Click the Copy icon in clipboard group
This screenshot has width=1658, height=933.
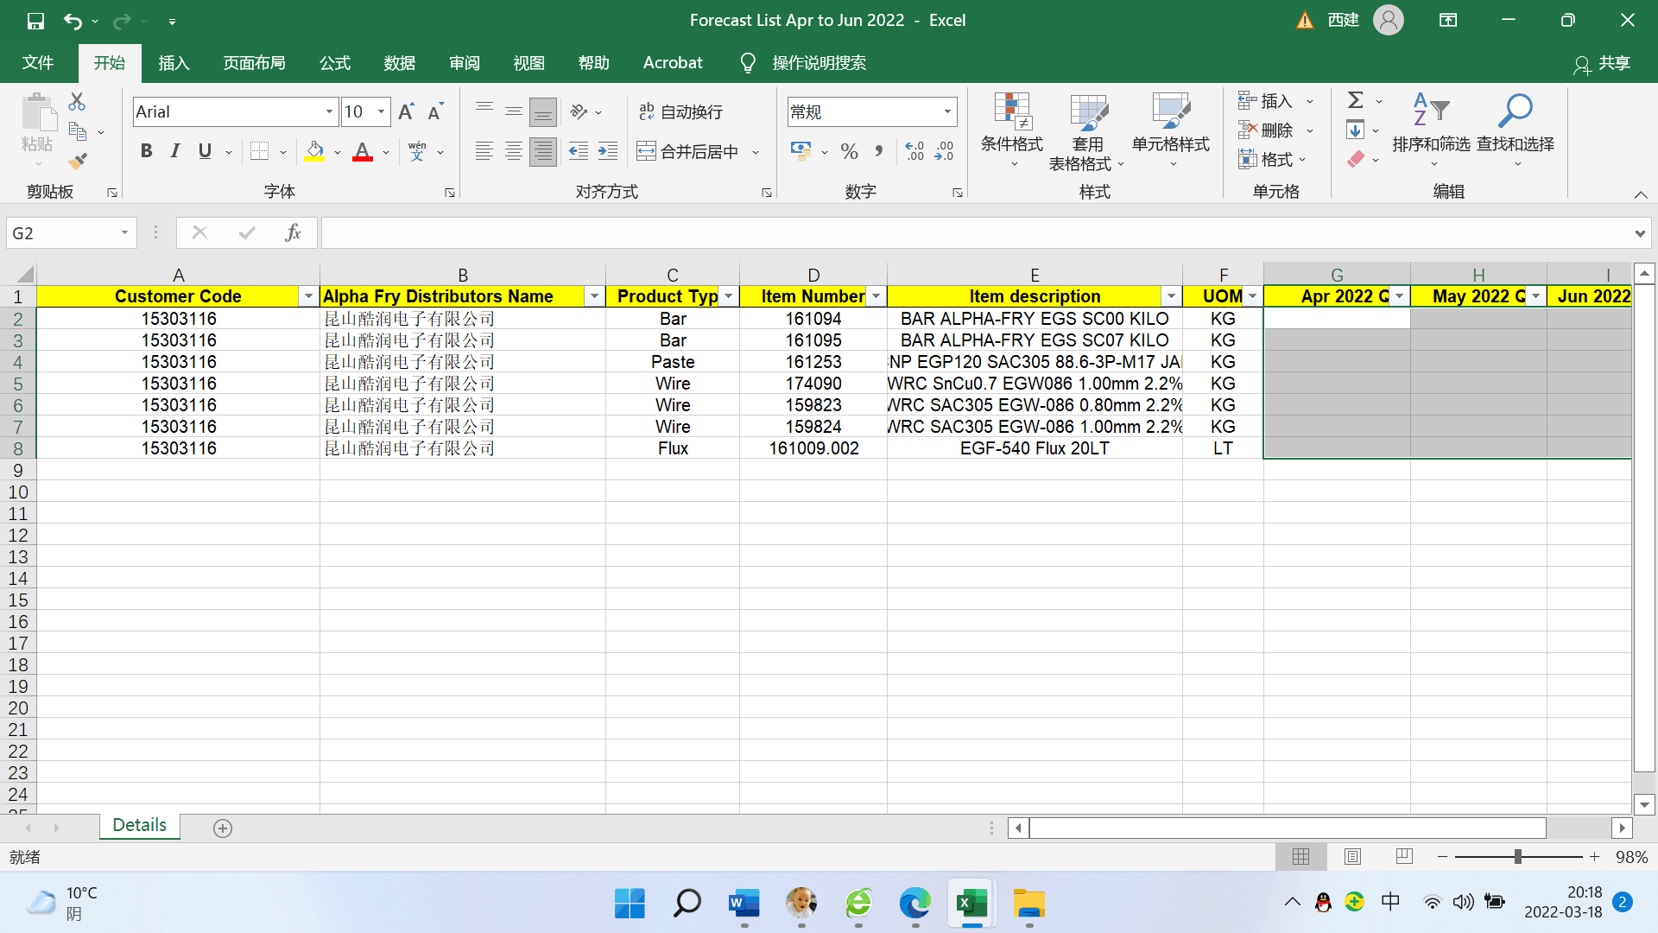78,132
